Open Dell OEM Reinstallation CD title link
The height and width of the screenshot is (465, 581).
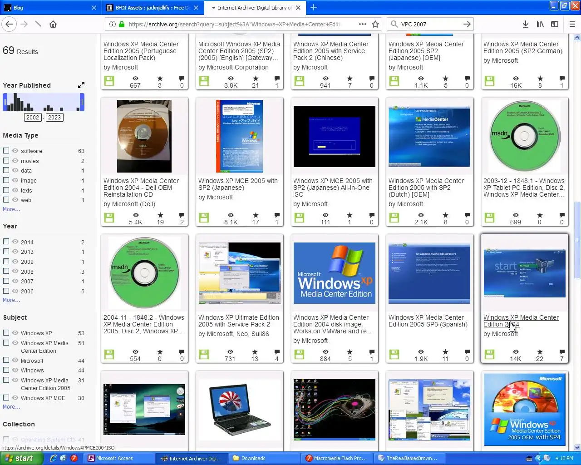pyautogui.click(x=141, y=188)
